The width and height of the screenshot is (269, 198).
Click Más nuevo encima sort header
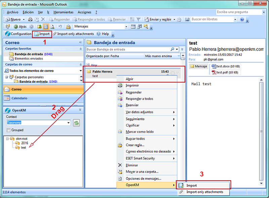tap(162, 56)
